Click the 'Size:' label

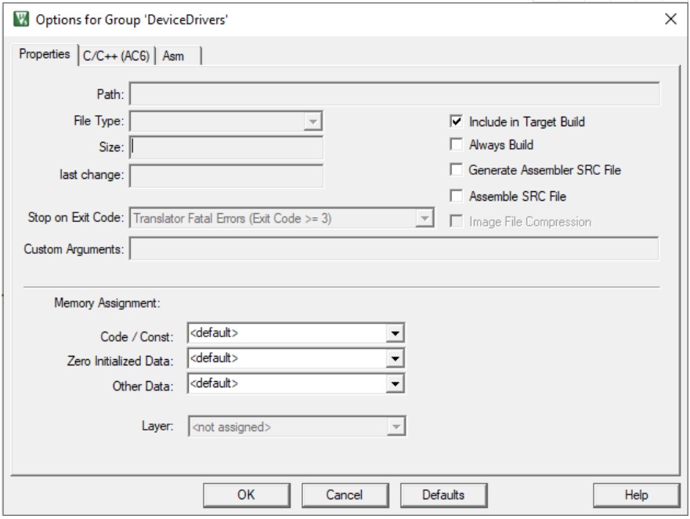pyautogui.click(x=111, y=147)
